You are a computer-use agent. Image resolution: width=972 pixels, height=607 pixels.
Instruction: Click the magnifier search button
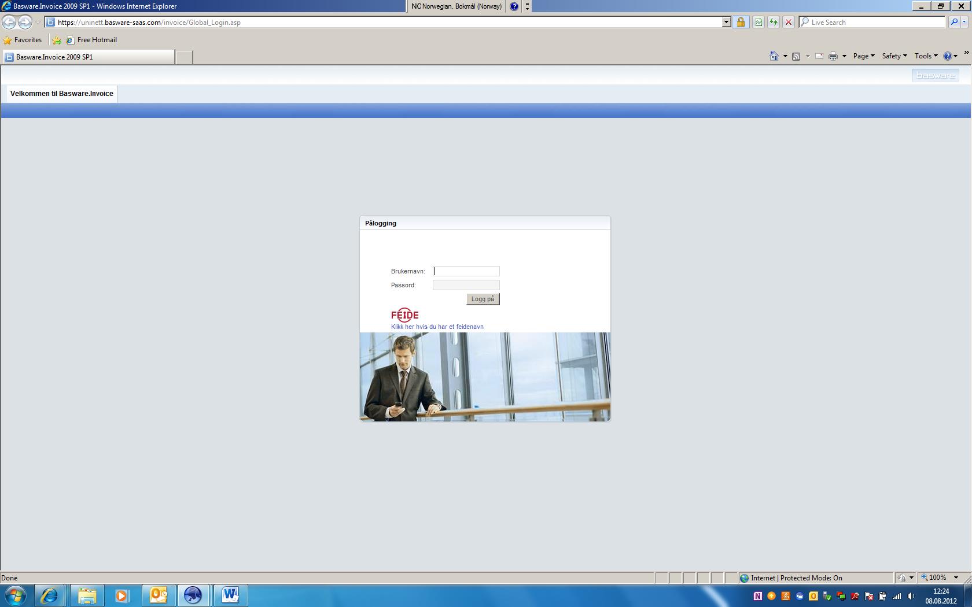click(x=954, y=23)
